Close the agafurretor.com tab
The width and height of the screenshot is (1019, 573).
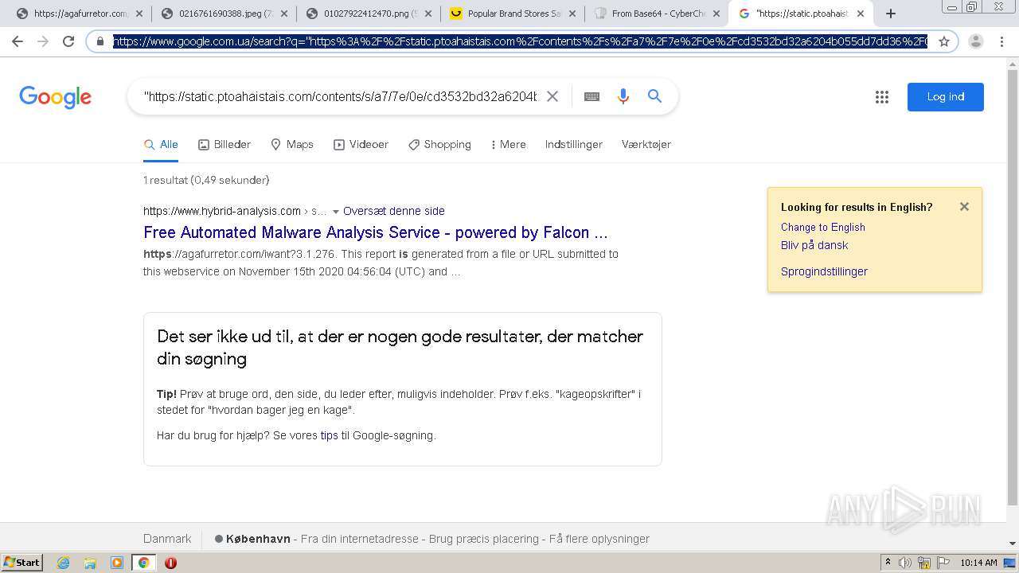139,14
